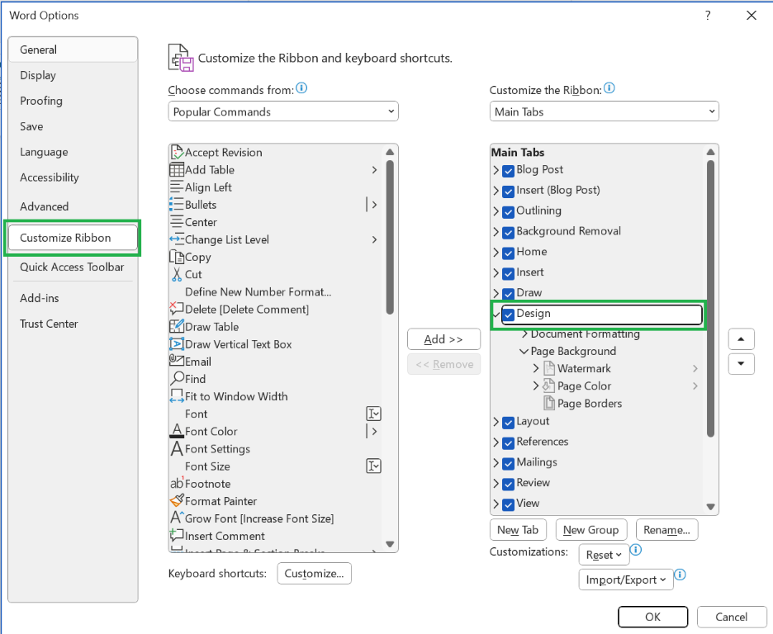Screen dimensions: 773x634
Task: Click the Draw Vertical Text Box icon
Action: 177,344
